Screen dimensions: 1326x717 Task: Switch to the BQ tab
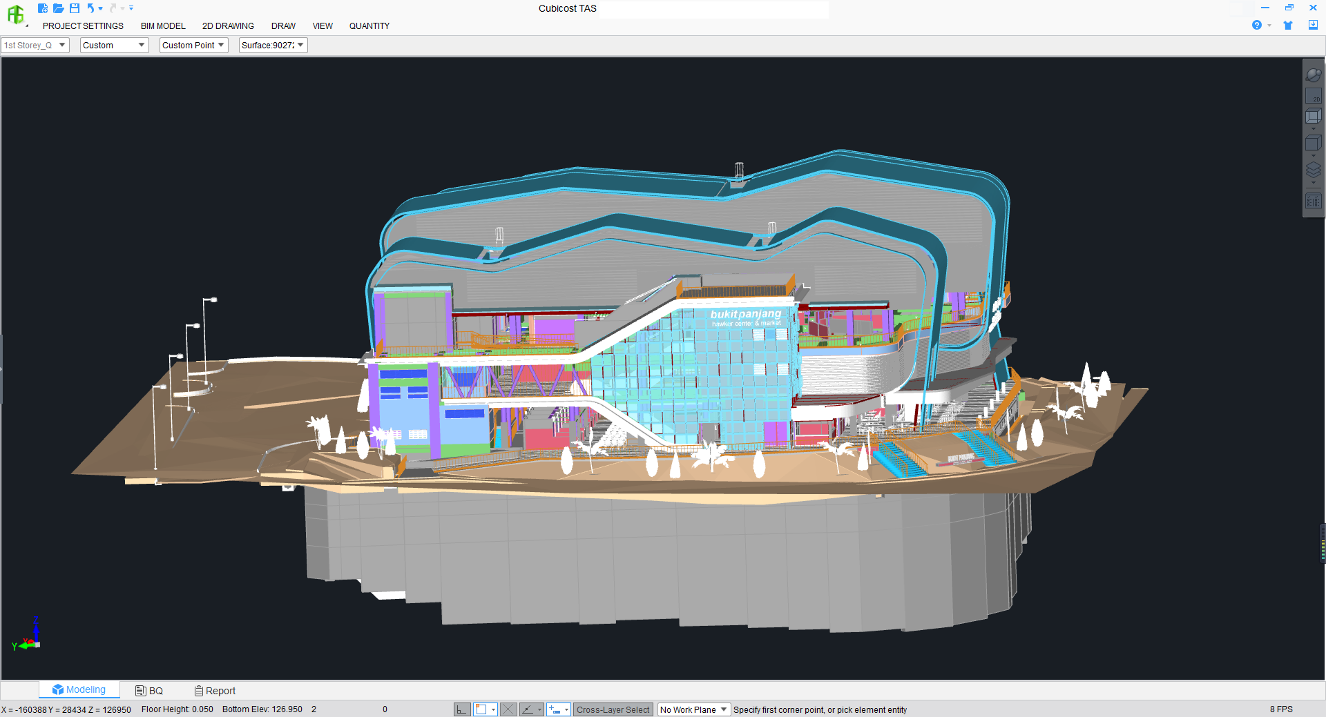pos(149,691)
